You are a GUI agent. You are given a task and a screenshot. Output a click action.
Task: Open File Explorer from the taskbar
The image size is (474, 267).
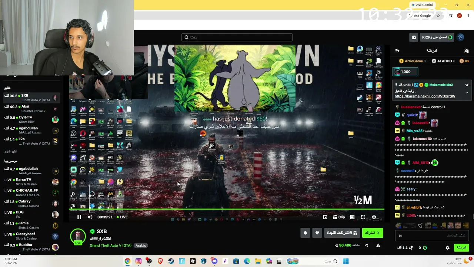[258, 261]
